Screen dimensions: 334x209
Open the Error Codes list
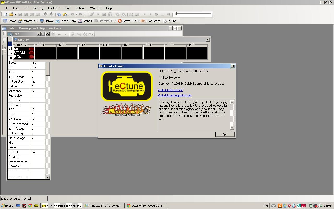tap(151, 21)
